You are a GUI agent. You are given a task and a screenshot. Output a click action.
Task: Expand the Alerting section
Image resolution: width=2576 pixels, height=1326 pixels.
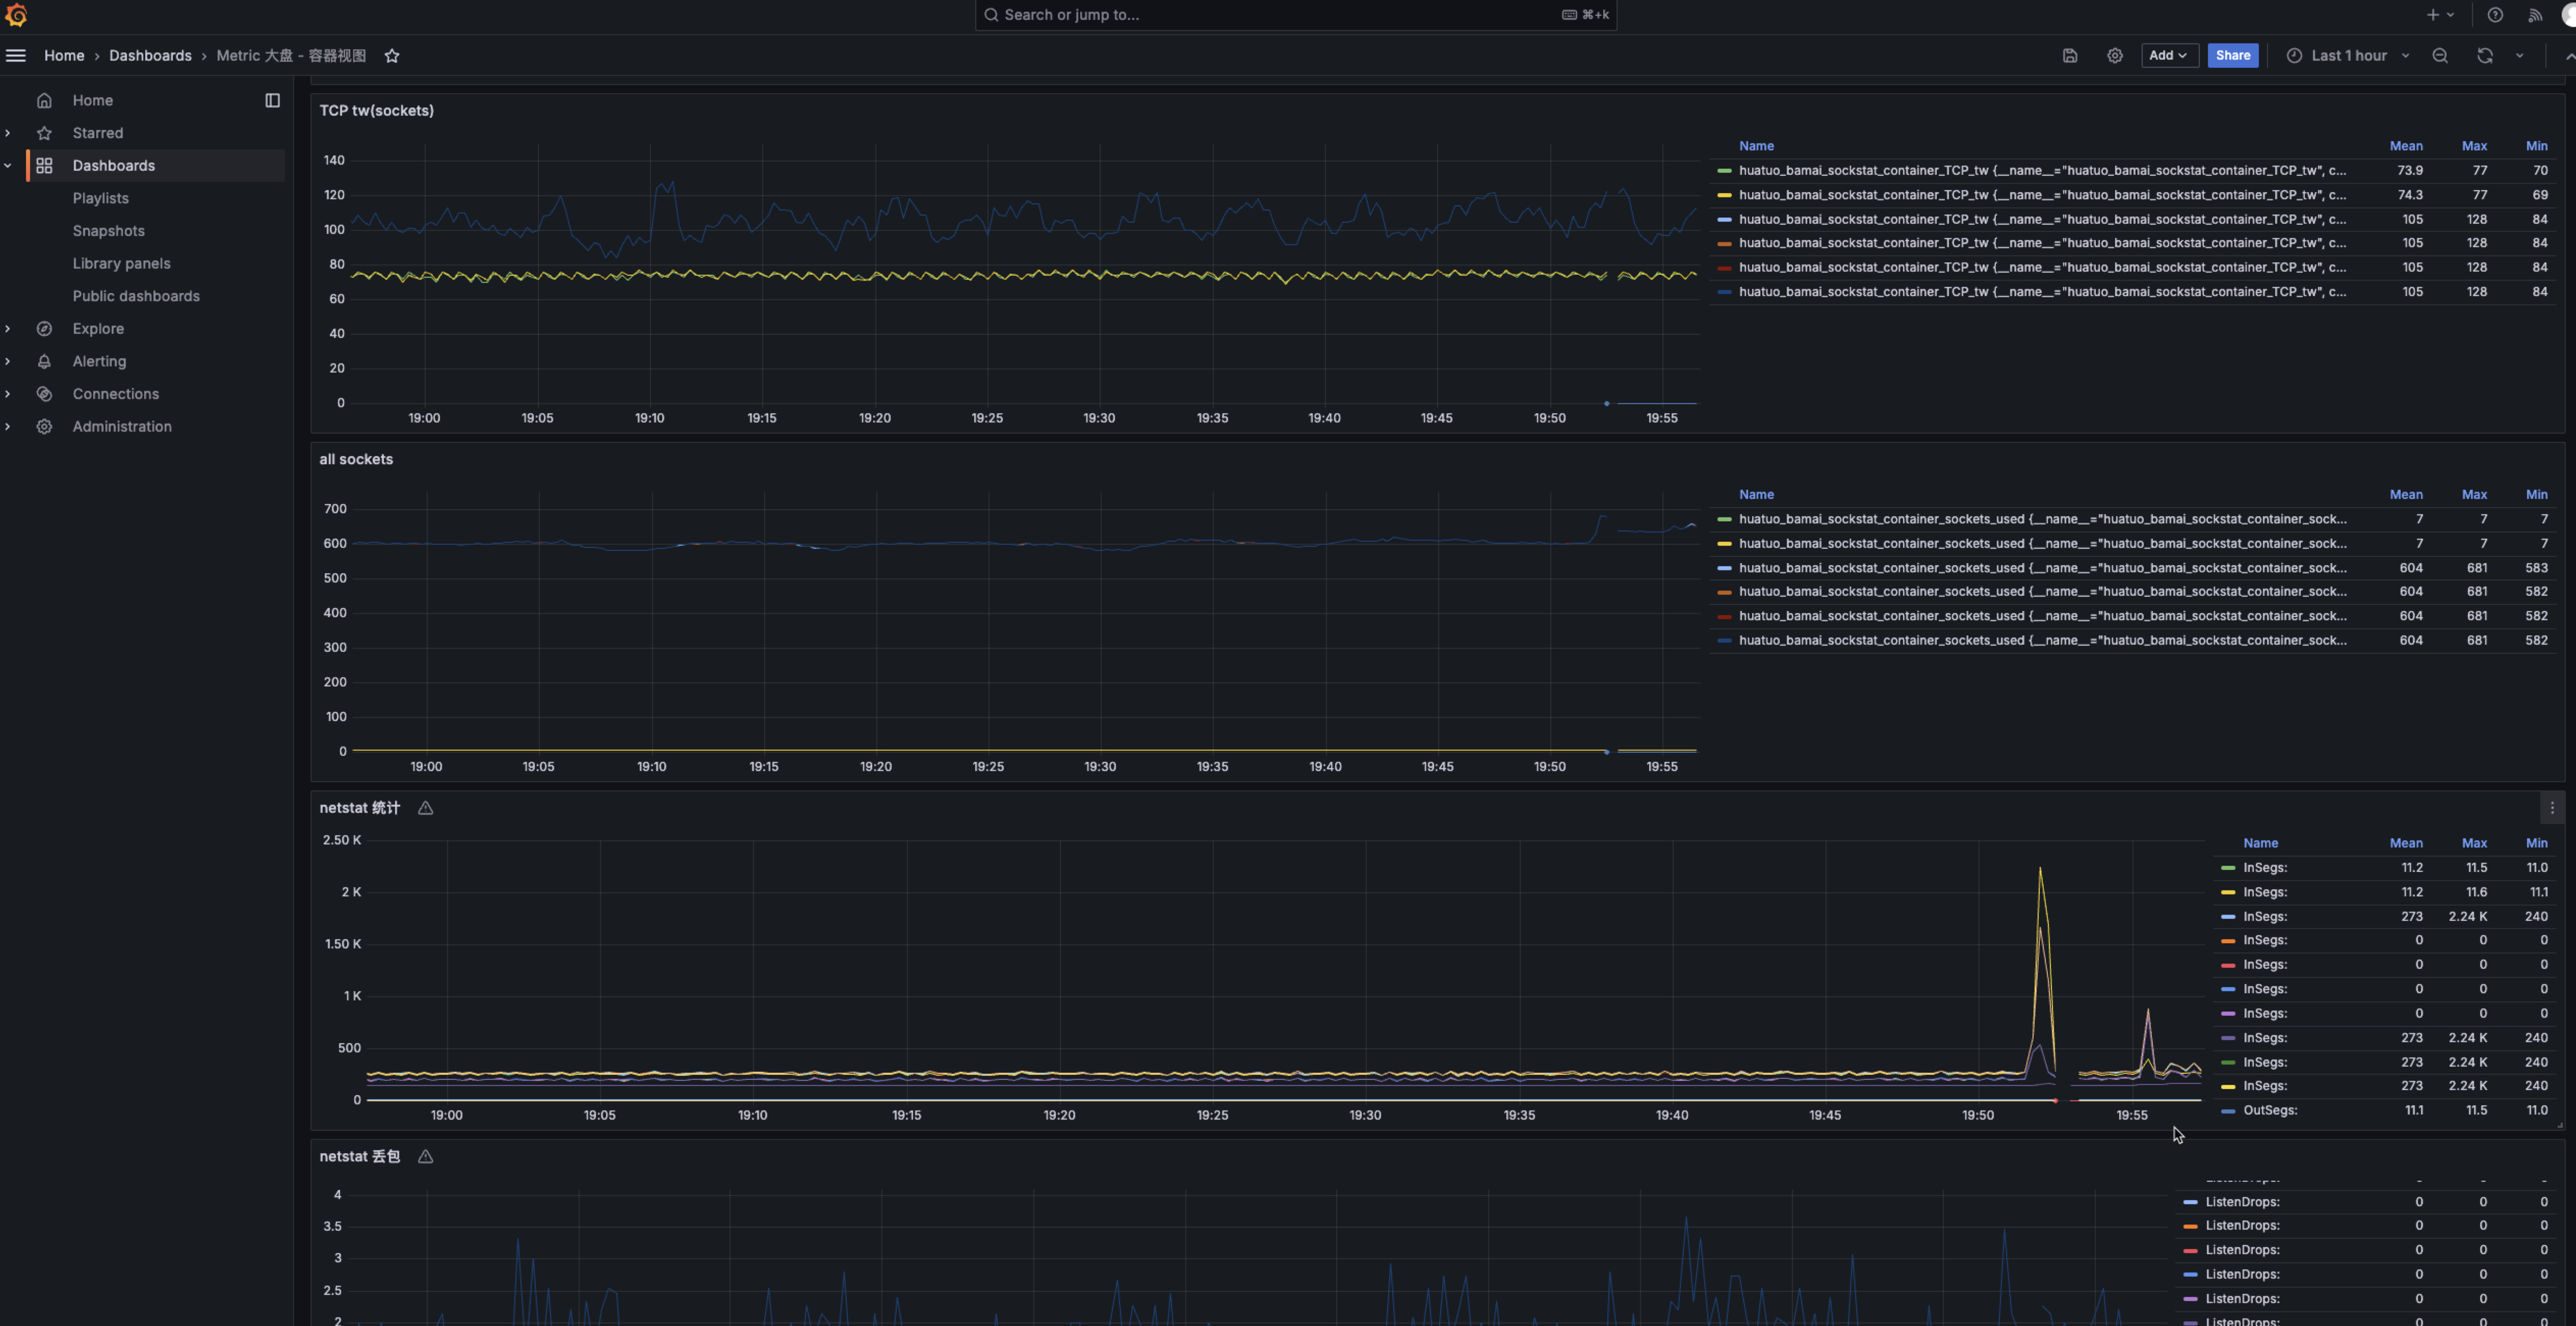pos(8,361)
